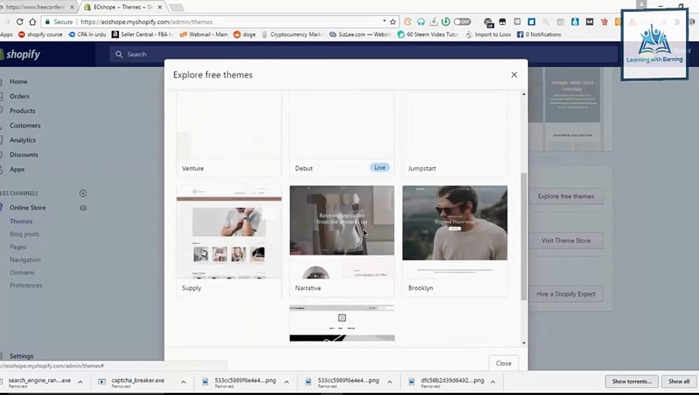699x395 pixels.
Task: Click the Close button at dialog bottom
Action: pos(503,363)
